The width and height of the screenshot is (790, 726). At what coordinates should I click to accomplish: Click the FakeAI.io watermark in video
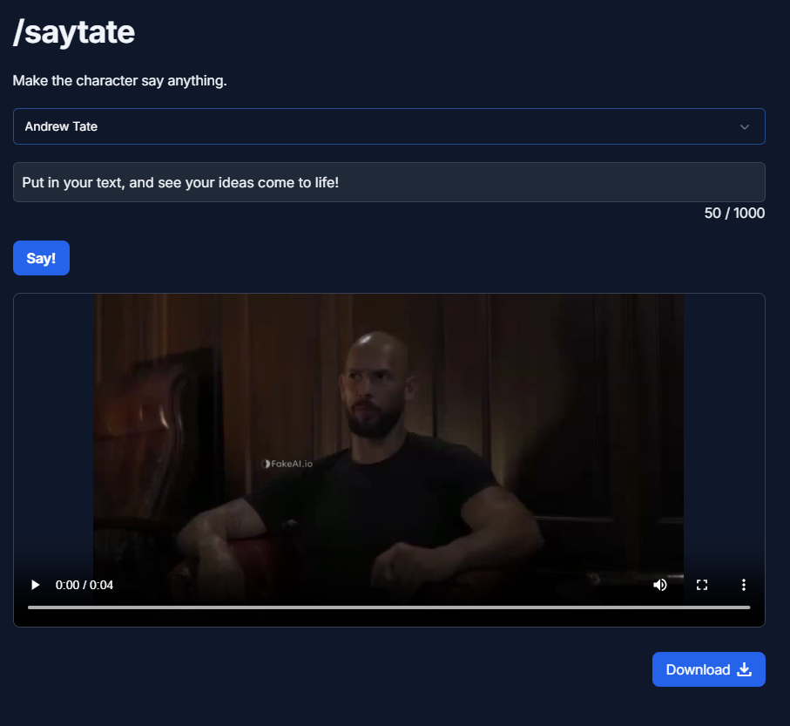click(287, 464)
